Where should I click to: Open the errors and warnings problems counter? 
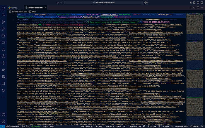(x=25, y=127)
